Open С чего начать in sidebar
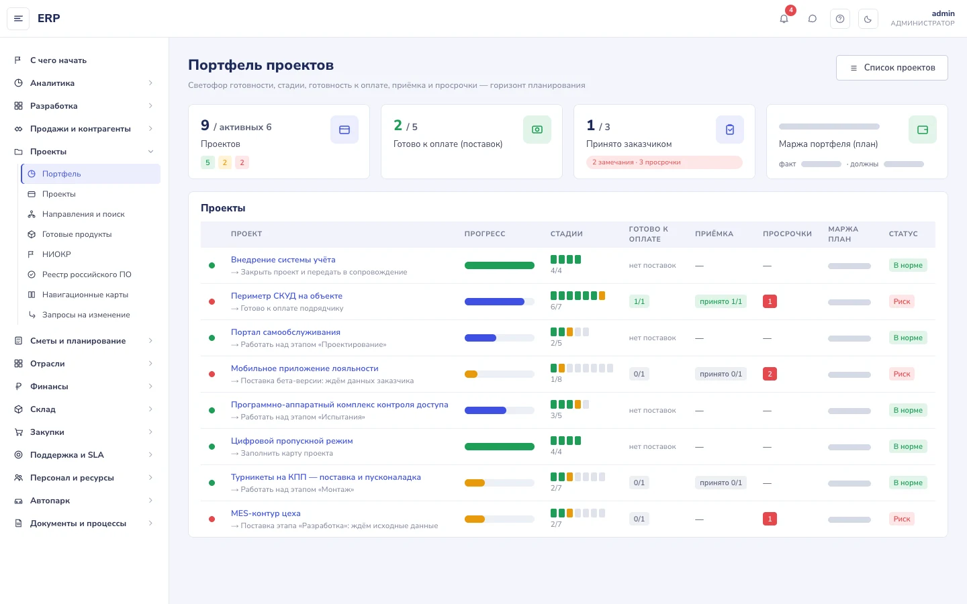The width and height of the screenshot is (967, 604). point(84,60)
